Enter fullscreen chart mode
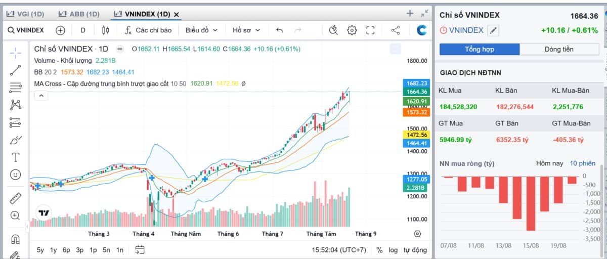Viewport: 607px width, 259px height. (x=370, y=30)
